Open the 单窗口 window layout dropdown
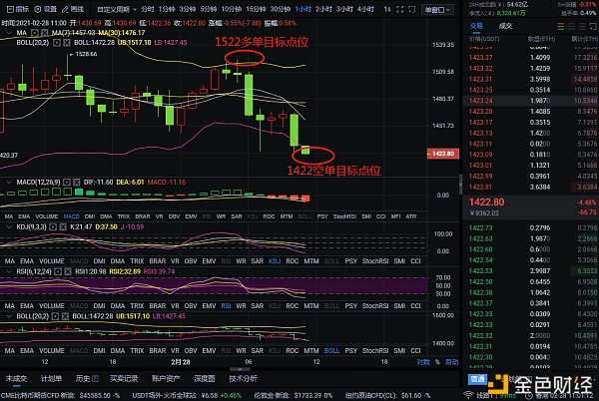Viewport: 599px width, 401px height. coord(437,10)
